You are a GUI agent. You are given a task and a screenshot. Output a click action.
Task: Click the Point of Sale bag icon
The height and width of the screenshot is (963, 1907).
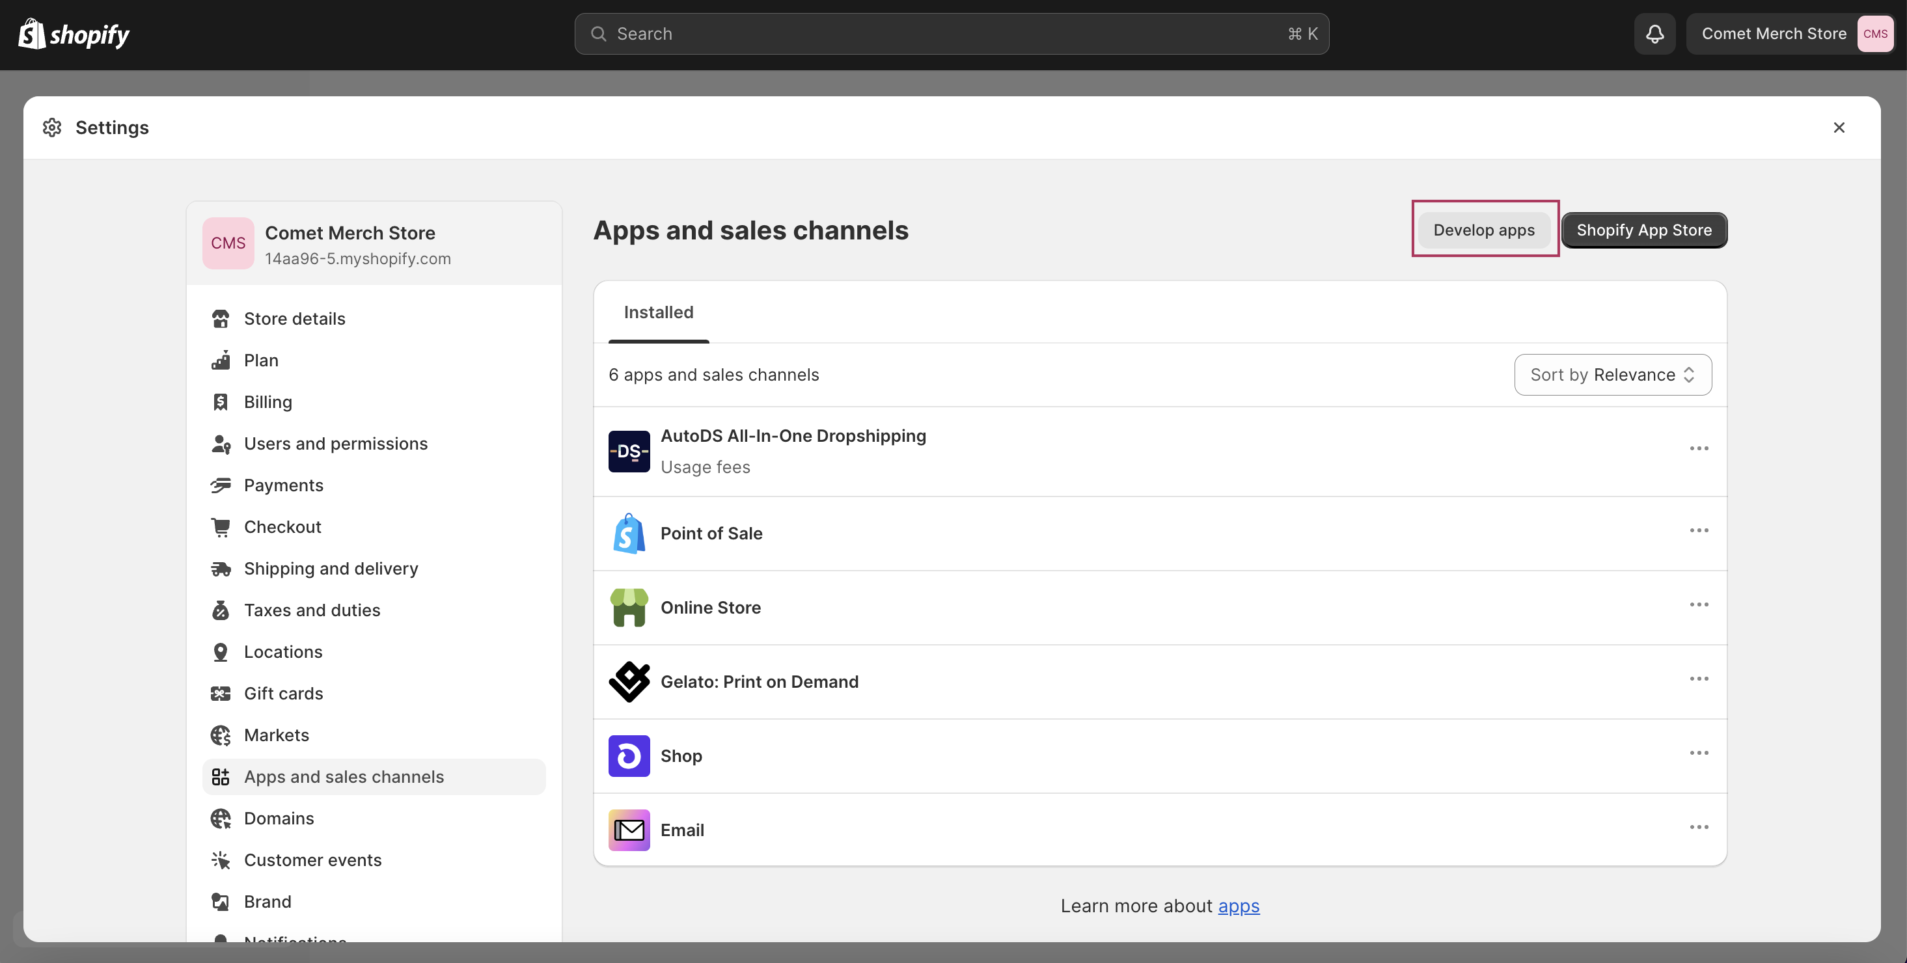tap(629, 533)
